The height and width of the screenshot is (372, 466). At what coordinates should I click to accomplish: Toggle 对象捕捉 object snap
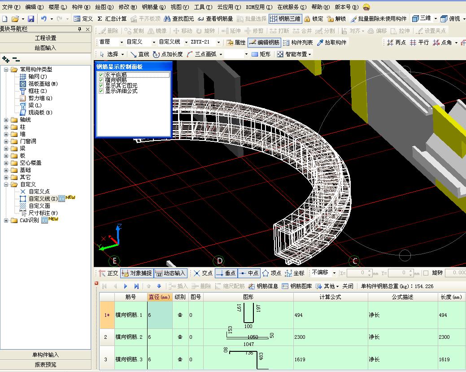tap(137, 273)
